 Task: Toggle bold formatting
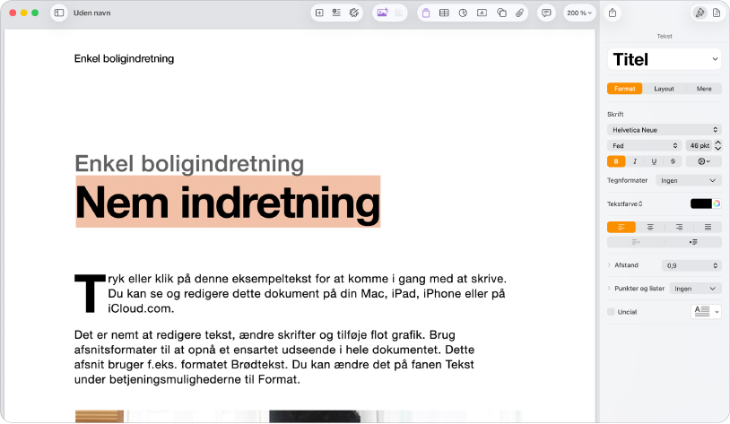pos(616,161)
